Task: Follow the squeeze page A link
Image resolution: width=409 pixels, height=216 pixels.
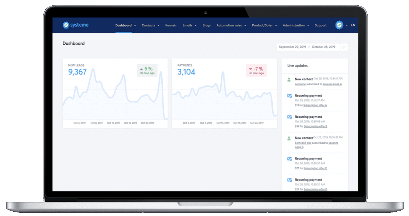Action: [x=332, y=84]
